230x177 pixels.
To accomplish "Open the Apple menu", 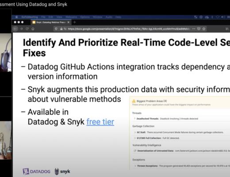I will click(x=16, y=17).
